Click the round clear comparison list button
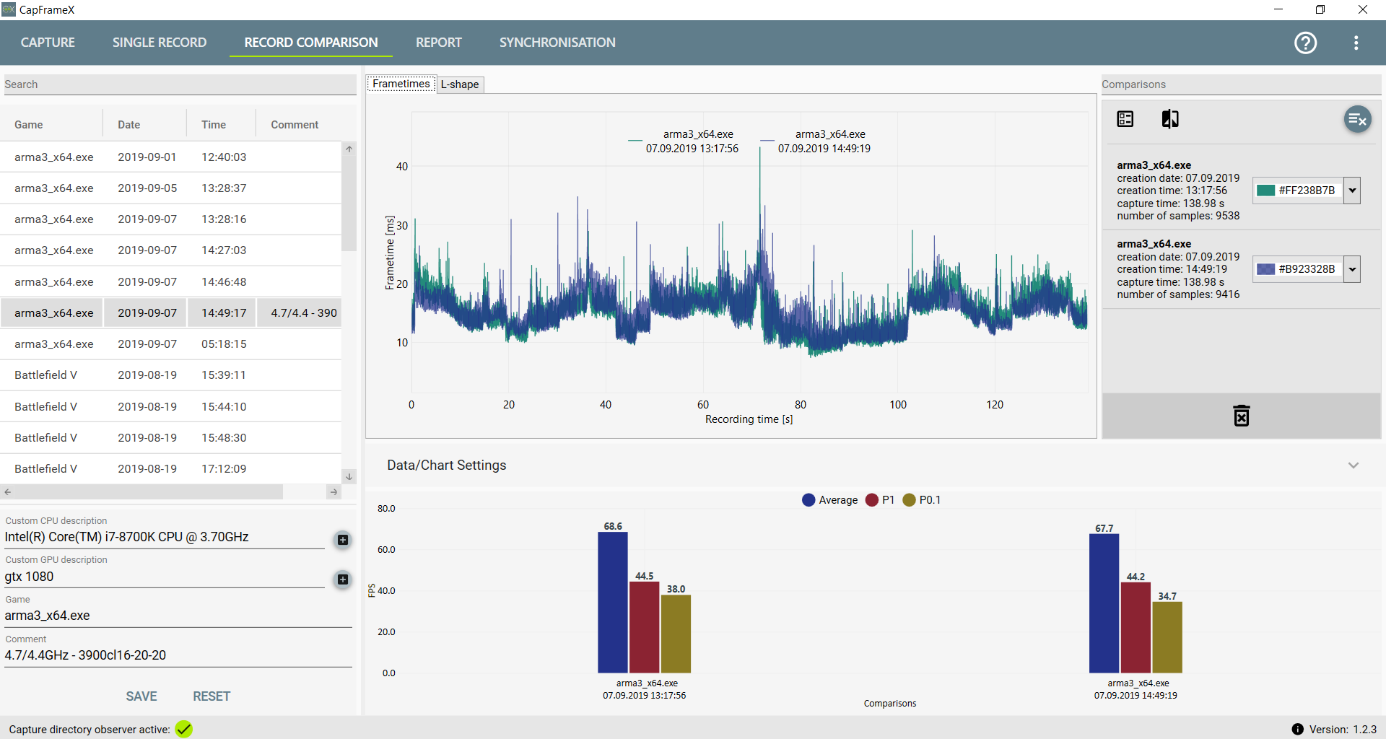The width and height of the screenshot is (1386, 739). click(x=1357, y=119)
